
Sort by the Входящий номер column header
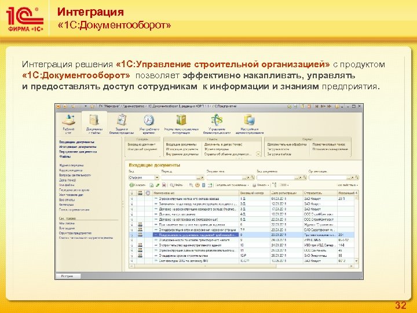coord(254,193)
